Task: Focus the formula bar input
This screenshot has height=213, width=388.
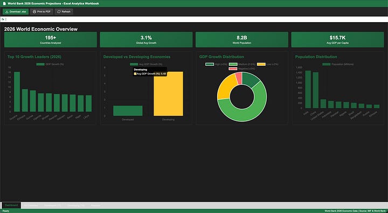Action: point(196,19)
